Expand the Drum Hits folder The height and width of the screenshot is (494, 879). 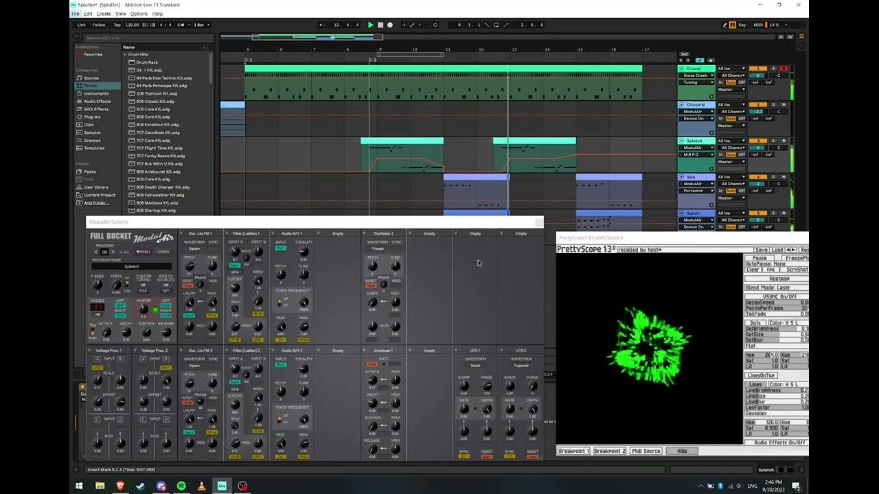point(125,54)
